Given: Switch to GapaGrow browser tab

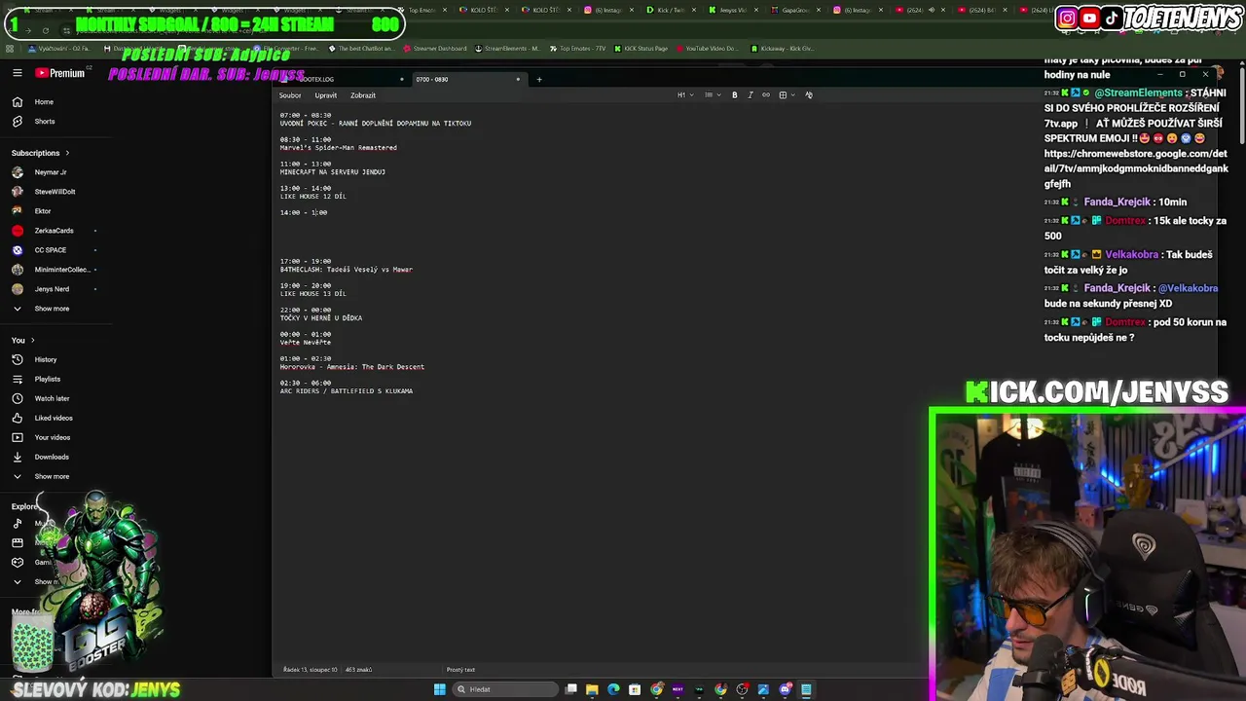Looking at the screenshot, I should 793,10.
